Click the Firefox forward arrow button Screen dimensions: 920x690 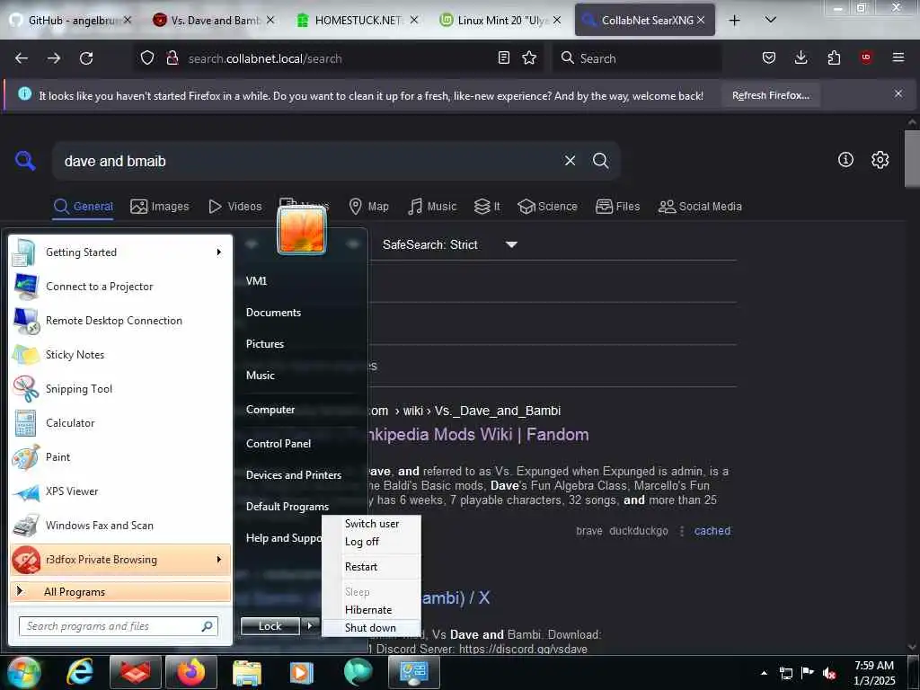[x=54, y=58]
